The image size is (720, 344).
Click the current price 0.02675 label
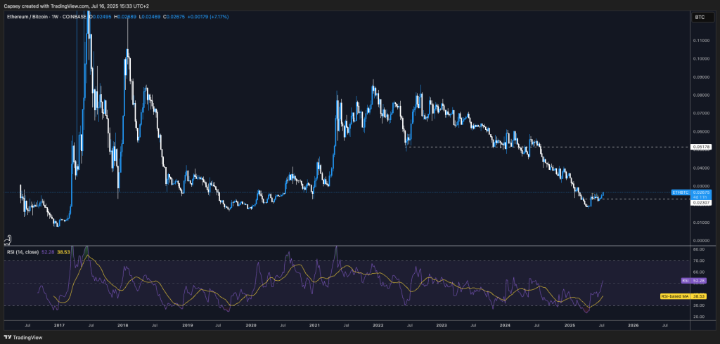[x=700, y=192]
